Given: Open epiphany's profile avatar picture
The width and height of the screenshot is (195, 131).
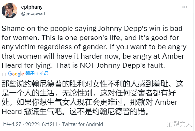Looking at the screenshot, I should click(x=10, y=11).
